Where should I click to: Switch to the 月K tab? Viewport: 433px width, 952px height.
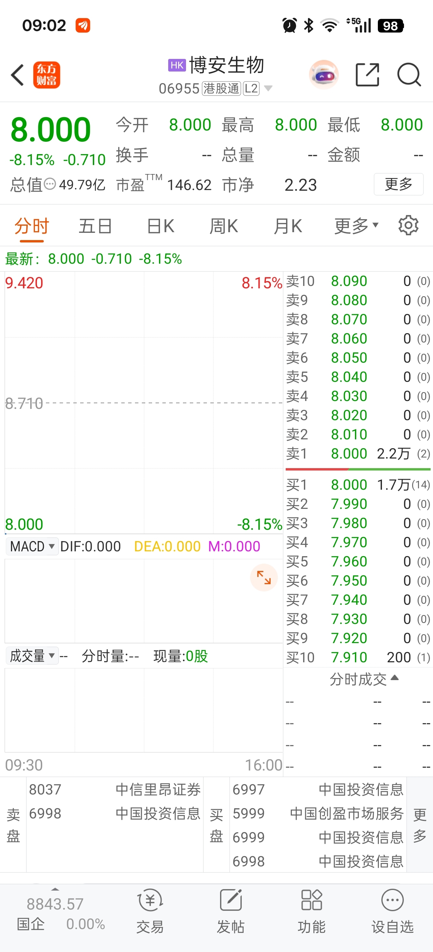click(x=288, y=226)
